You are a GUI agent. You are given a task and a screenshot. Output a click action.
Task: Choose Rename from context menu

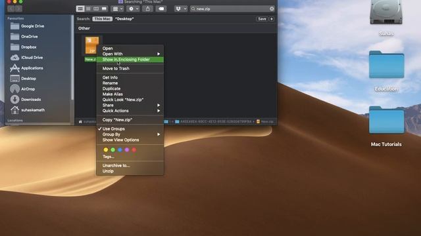130,83
